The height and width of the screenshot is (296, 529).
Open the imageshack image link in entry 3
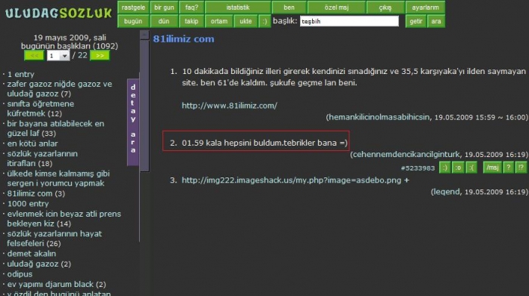tap(292, 180)
